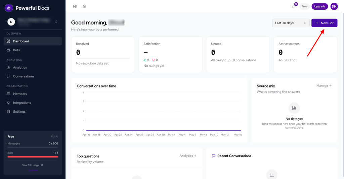Go home via the house icon
The height and width of the screenshot is (179, 344).
[x=84, y=6]
